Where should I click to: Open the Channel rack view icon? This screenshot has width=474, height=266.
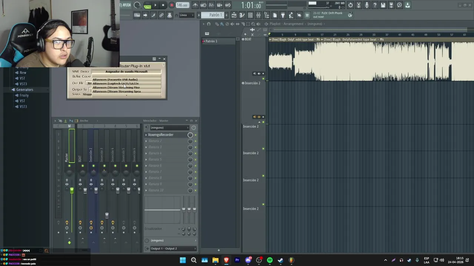point(250,15)
